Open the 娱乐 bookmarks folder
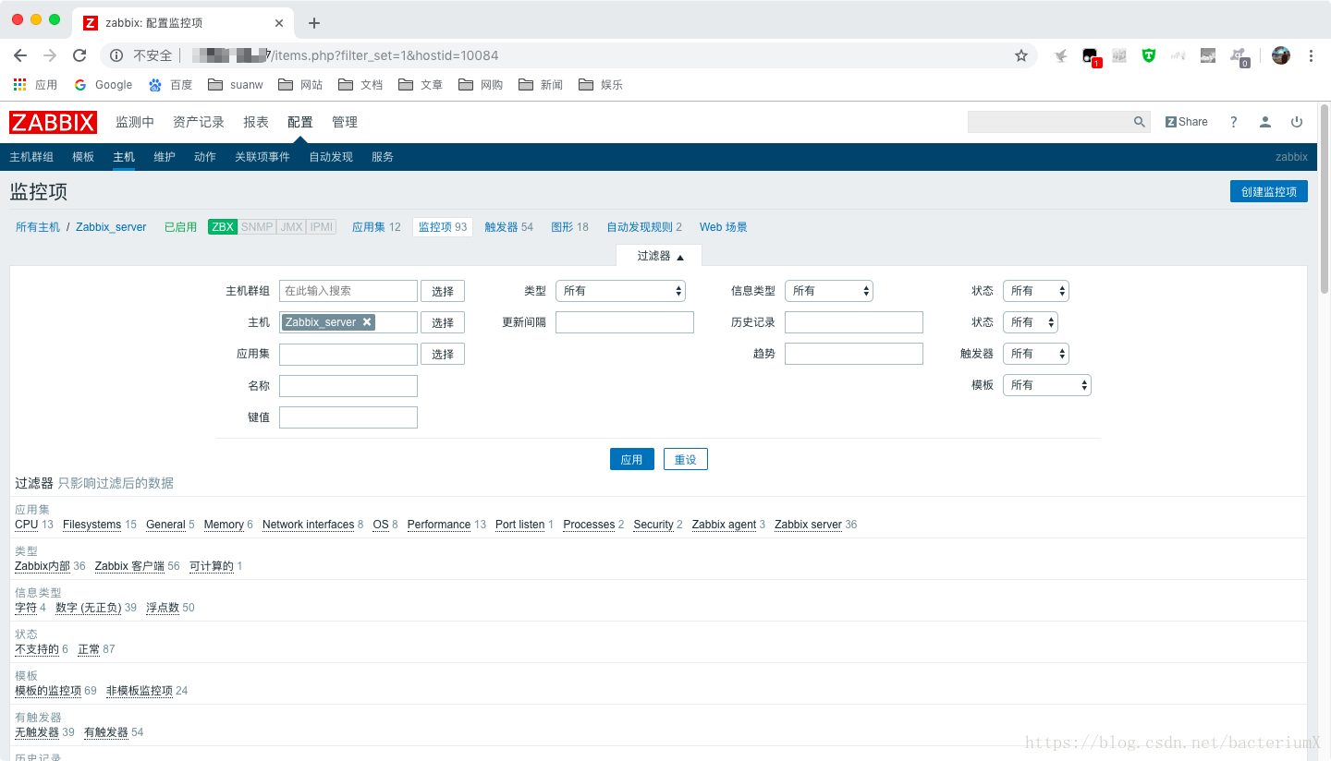 coord(601,84)
